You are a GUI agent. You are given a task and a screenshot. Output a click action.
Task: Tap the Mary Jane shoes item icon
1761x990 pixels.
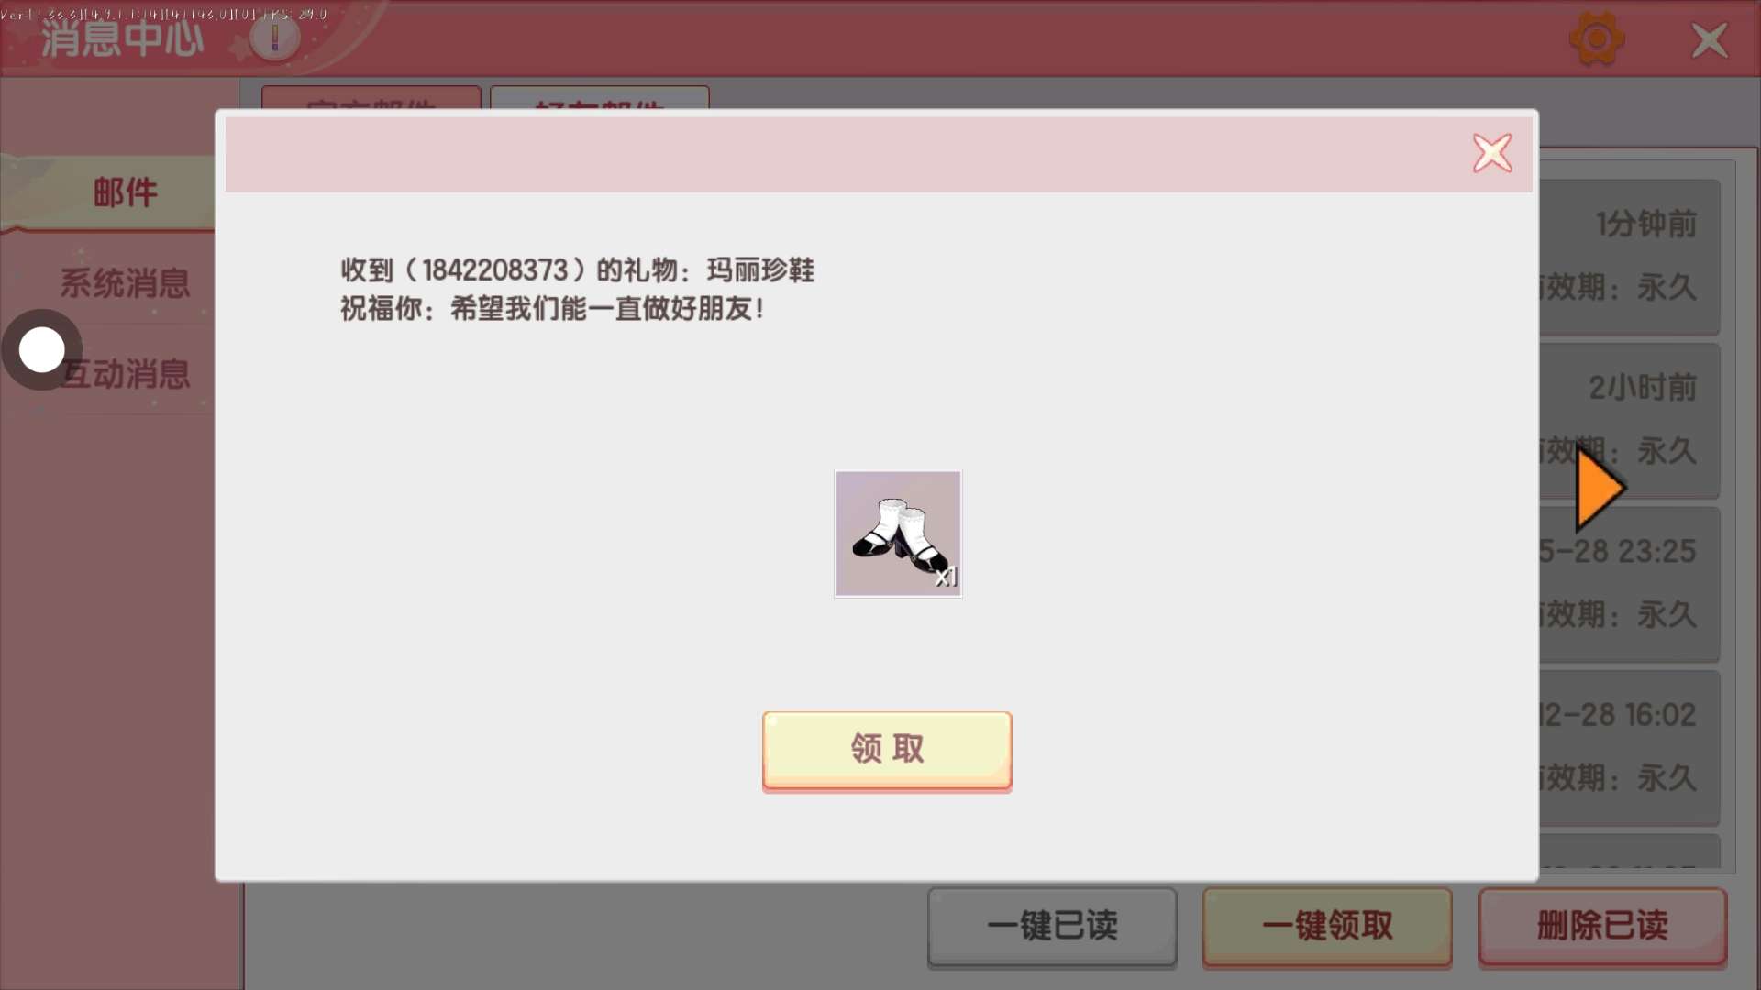898,533
